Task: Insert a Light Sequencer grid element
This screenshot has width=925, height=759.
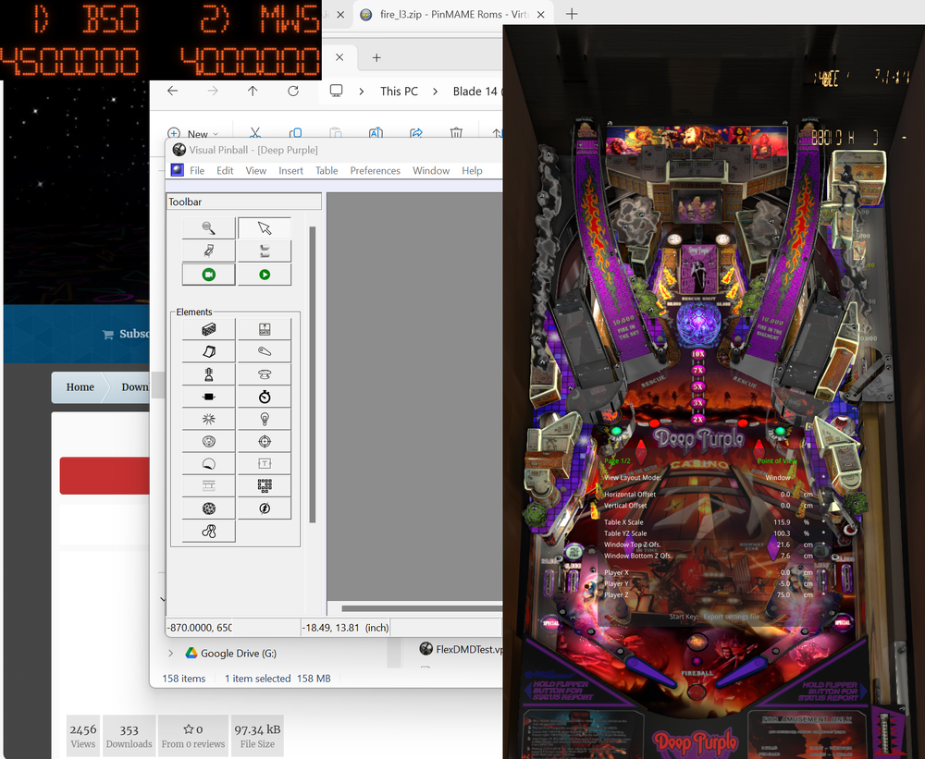Action: [265, 486]
